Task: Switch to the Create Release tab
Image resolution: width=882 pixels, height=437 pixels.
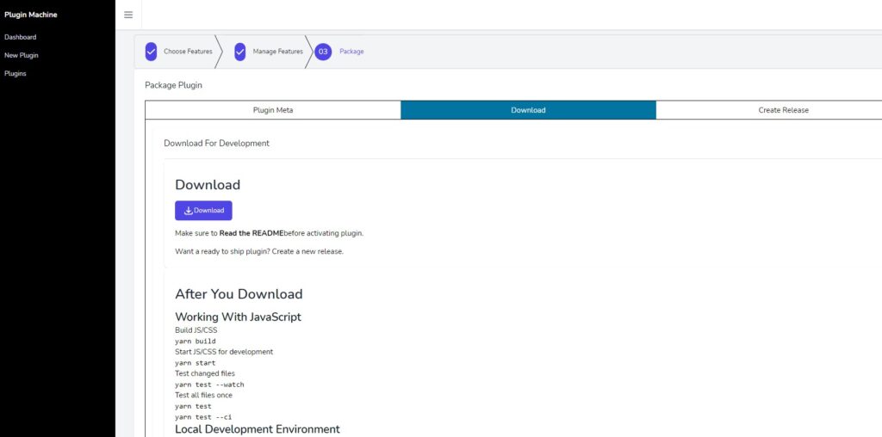Action: coord(783,110)
